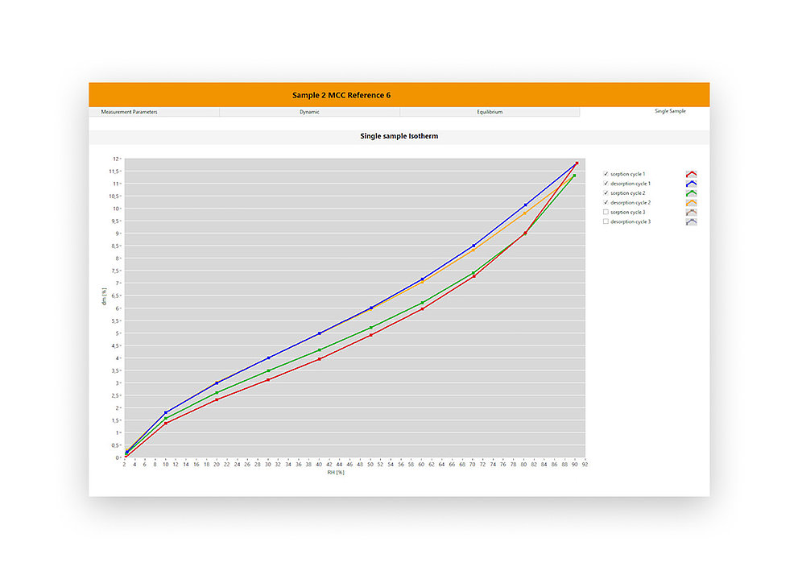Uncheck the desorption cycle 1 checkbox
The height and width of the screenshot is (579, 798).
click(x=606, y=183)
